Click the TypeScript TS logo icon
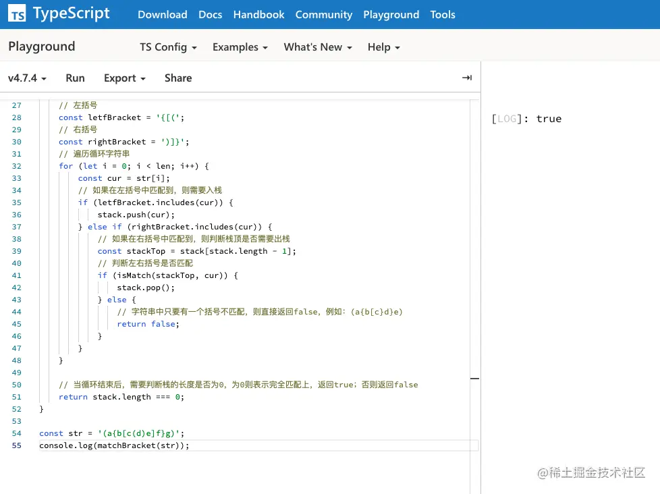The height and width of the screenshot is (494, 660). 18,14
